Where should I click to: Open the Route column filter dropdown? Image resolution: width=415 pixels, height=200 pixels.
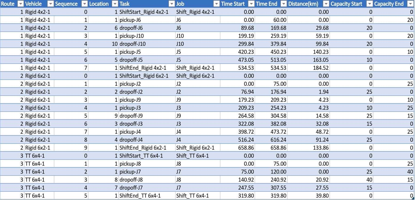point(21,4)
